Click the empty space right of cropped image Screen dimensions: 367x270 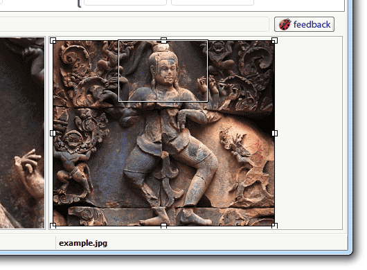(309, 133)
